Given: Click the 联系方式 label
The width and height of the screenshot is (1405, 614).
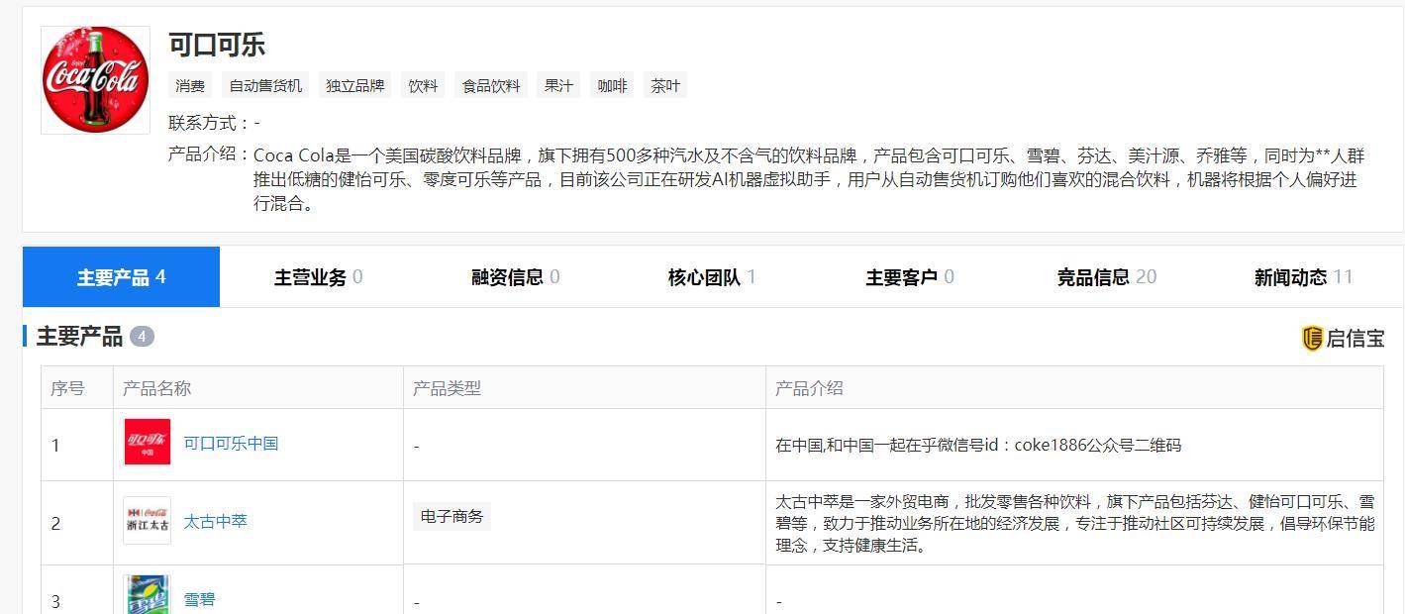Looking at the screenshot, I should pos(209,123).
